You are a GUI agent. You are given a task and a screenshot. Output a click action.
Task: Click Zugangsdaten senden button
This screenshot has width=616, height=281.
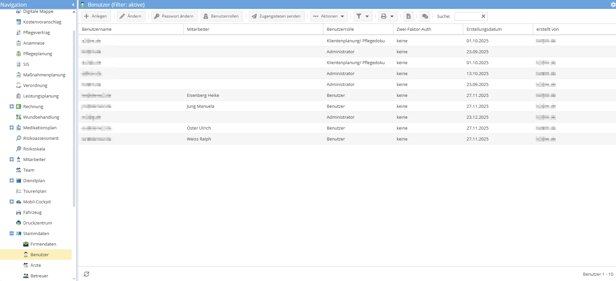click(276, 16)
